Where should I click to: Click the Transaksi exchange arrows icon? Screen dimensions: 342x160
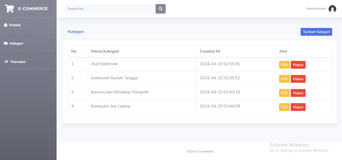[6, 62]
